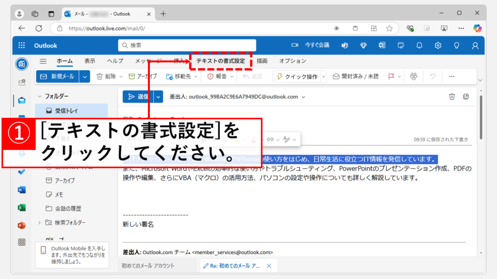Open the 新規メール dropdown arrow
The width and height of the screenshot is (497, 279).
[85, 76]
